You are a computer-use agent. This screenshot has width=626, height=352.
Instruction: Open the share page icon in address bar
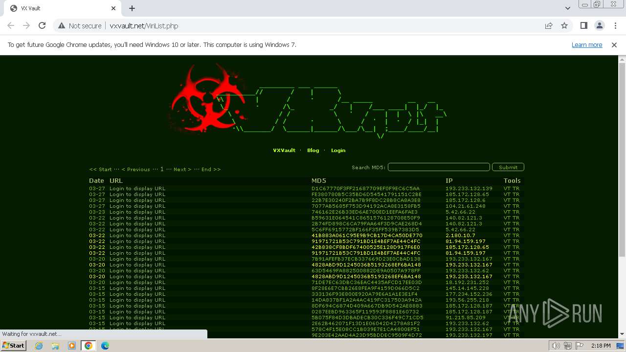549,26
